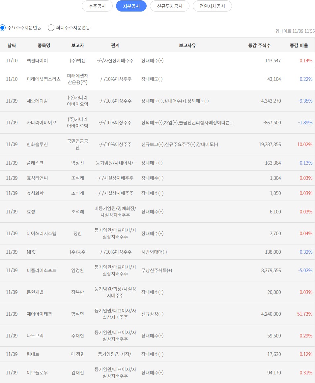Open the 링네트 stock entry

pyautogui.click(x=33, y=354)
